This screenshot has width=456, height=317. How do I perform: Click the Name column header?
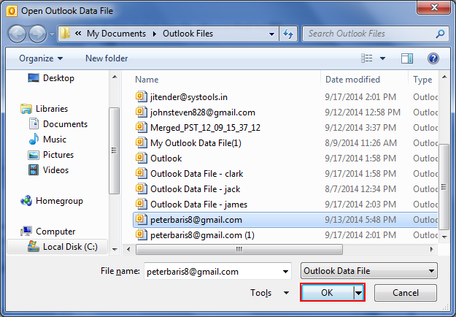click(147, 80)
